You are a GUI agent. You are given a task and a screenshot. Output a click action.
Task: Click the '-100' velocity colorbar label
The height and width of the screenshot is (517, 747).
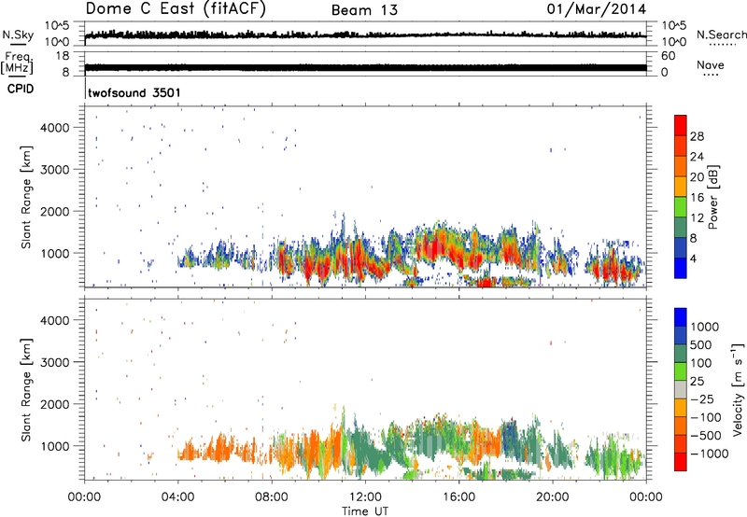click(705, 417)
